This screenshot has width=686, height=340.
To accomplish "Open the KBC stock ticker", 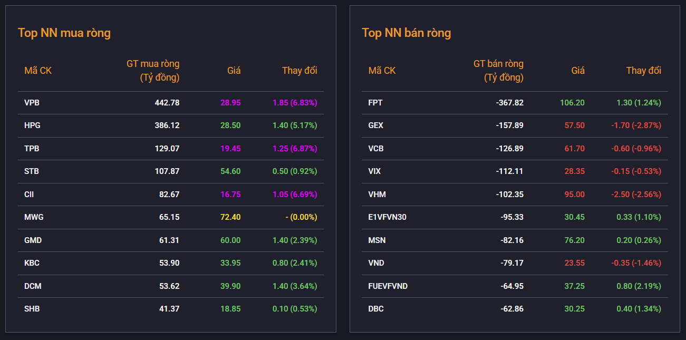I will coord(32,263).
